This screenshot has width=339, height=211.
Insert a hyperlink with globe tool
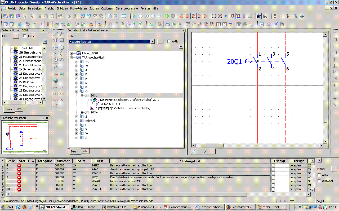pyautogui.click(x=56, y=81)
